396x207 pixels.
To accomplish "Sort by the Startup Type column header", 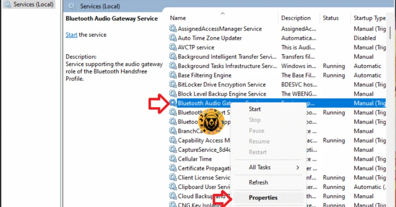I will pos(369,18).
